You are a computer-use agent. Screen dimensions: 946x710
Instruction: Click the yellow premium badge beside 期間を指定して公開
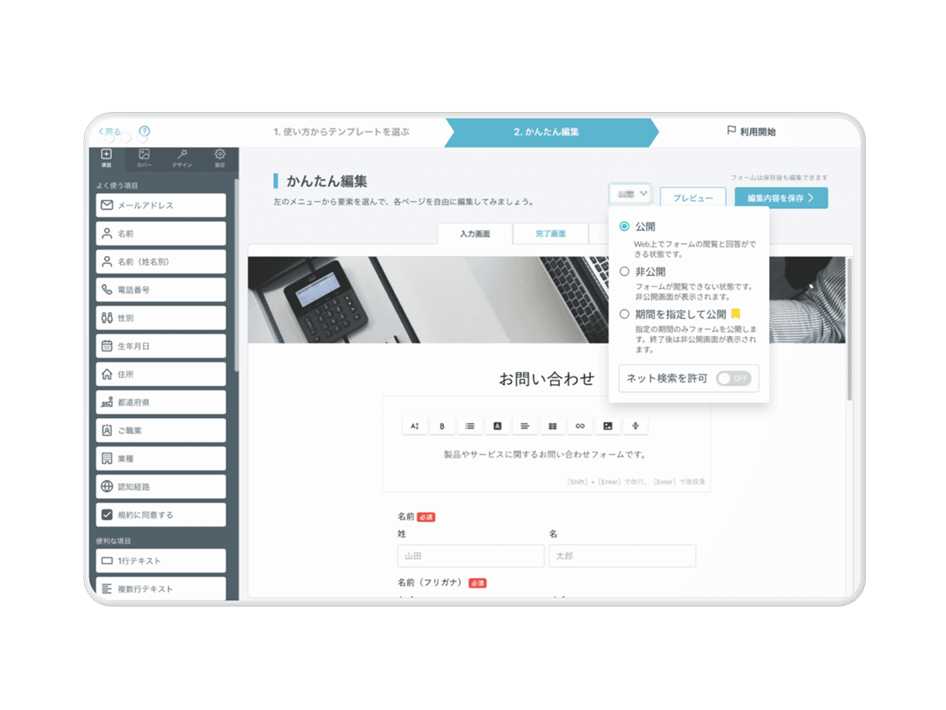point(735,314)
